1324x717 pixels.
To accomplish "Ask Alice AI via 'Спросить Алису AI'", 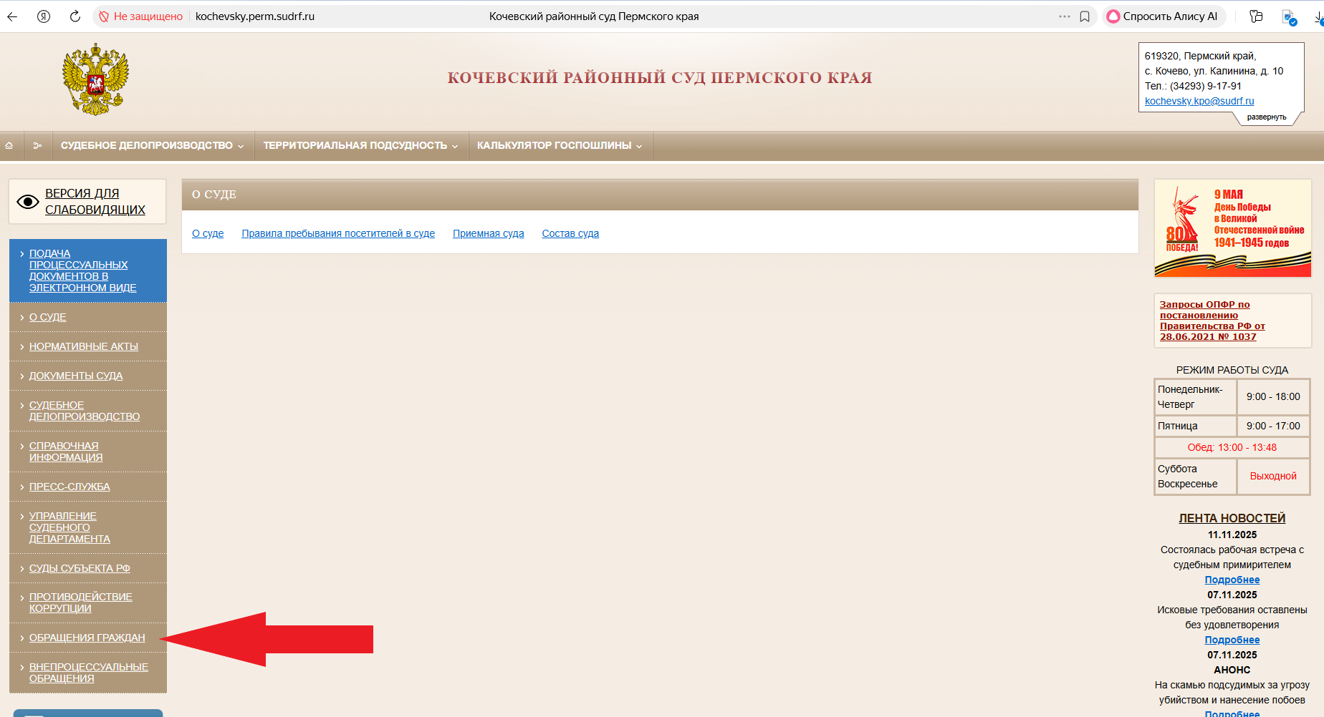I will pyautogui.click(x=1164, y=16).
